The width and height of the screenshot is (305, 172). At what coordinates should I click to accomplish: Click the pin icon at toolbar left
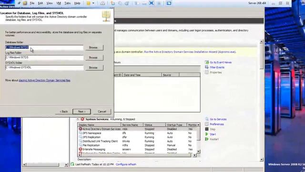[x=19, y=3]
